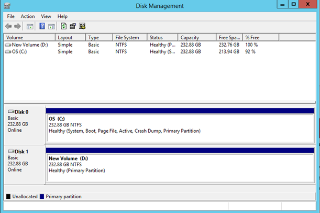Open the View menu
Screen dimensions: 320x213
coord(46,16)
